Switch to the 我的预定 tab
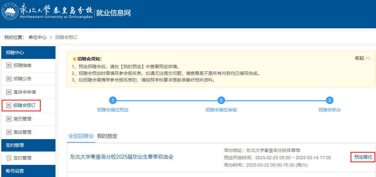The width and height of the screenshot is (376, 177). click(x=107, y=136)
